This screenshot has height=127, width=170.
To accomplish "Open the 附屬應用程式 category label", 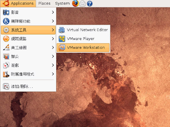I will click(x=23, y=74).
